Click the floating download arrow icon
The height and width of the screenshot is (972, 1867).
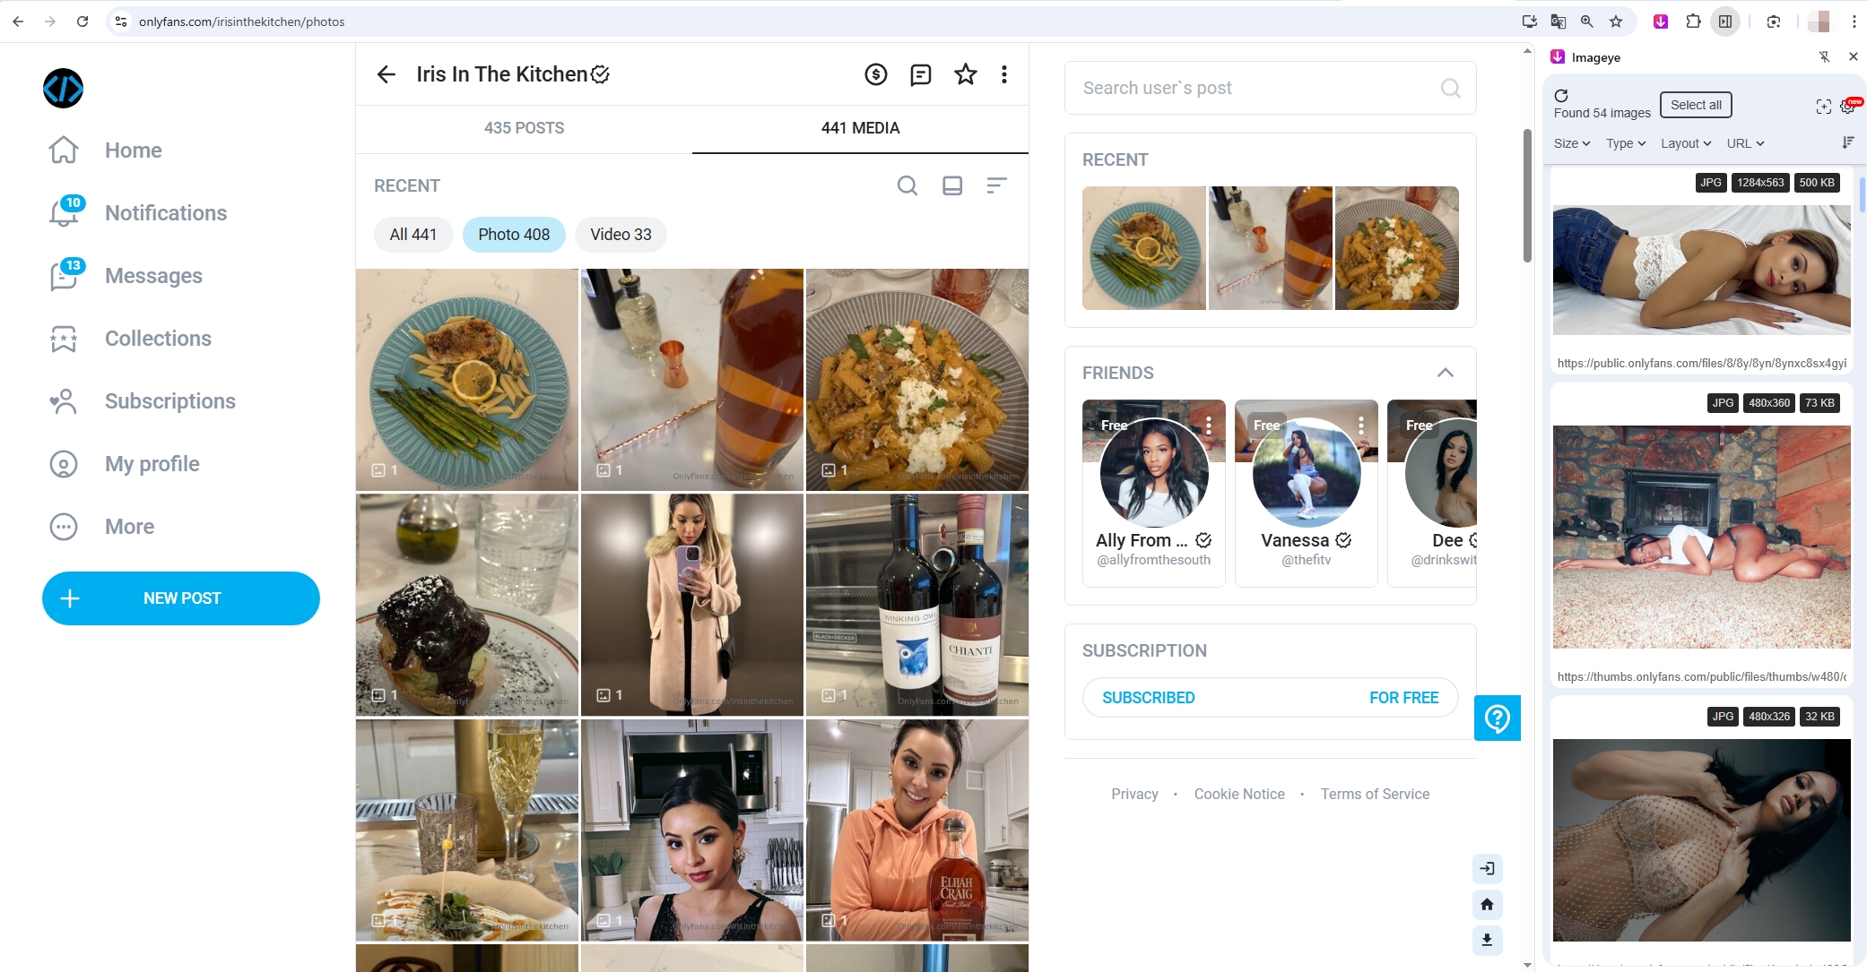(1487, 940)
